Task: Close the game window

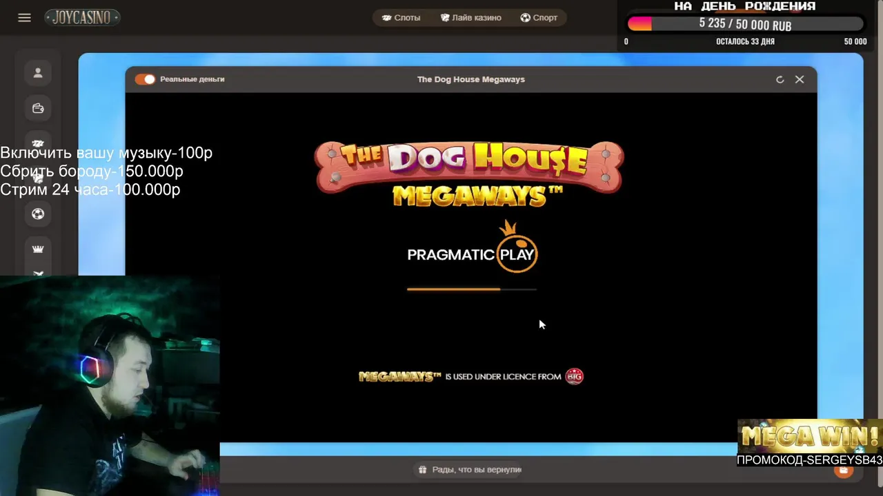Action: pos(800,79)
